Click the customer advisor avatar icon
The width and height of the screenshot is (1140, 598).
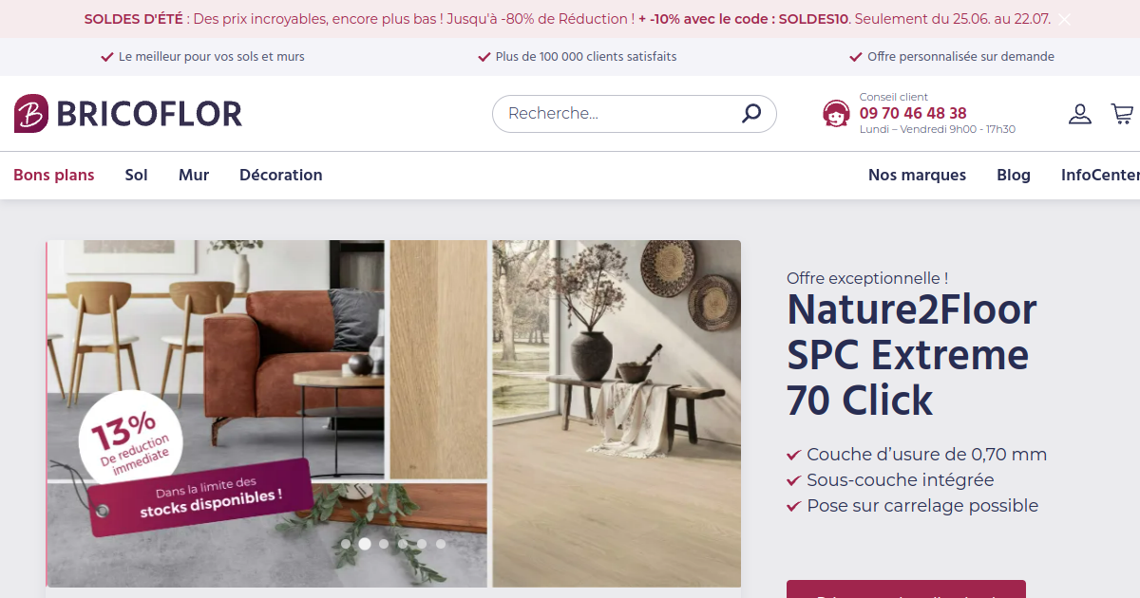coord(836,114)
